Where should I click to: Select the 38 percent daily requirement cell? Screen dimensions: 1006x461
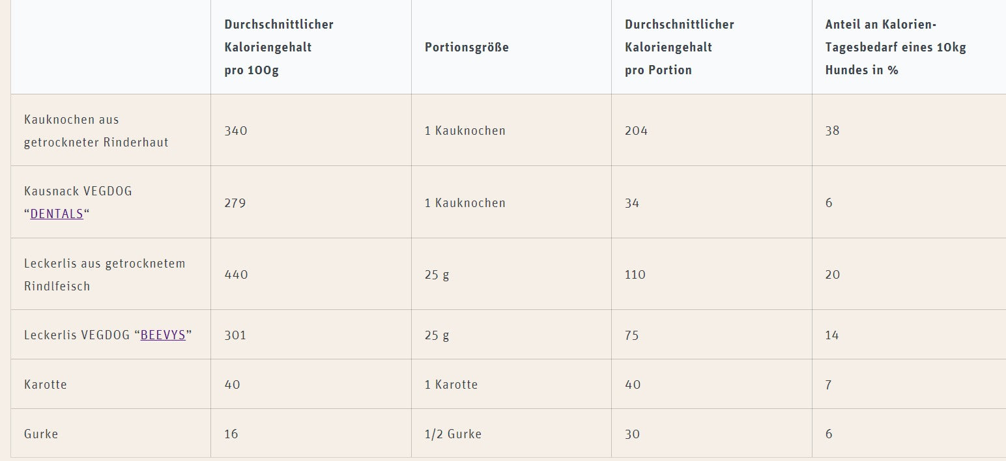(x=832, y=131)
